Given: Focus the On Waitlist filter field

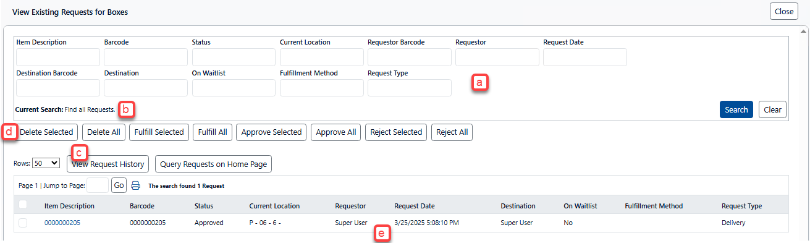Looking at the screenshot, I should coord(234,88).
